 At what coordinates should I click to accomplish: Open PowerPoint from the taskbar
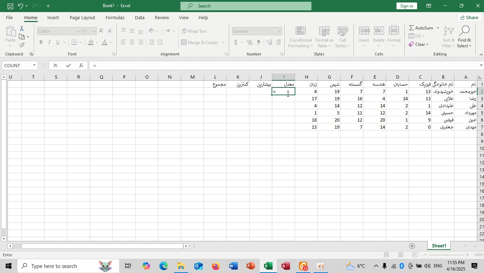(251, 266)
